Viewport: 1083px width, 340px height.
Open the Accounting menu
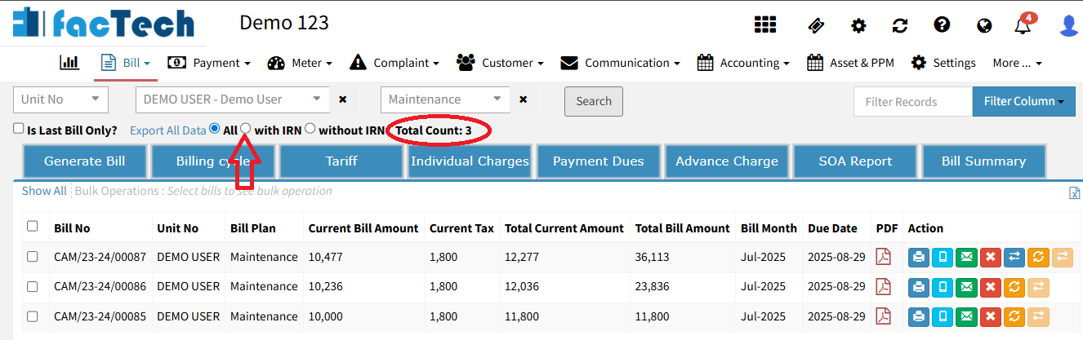click(x=743, y=63)
